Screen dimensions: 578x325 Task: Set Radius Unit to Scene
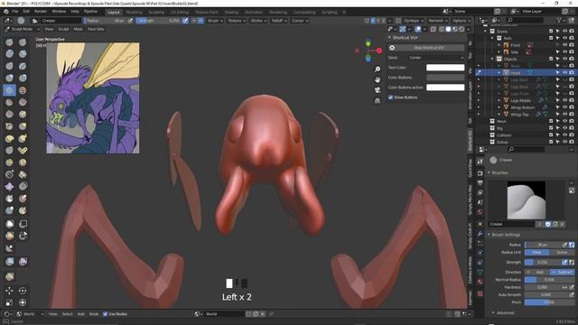pyautogui.click(x=562, y=253)
